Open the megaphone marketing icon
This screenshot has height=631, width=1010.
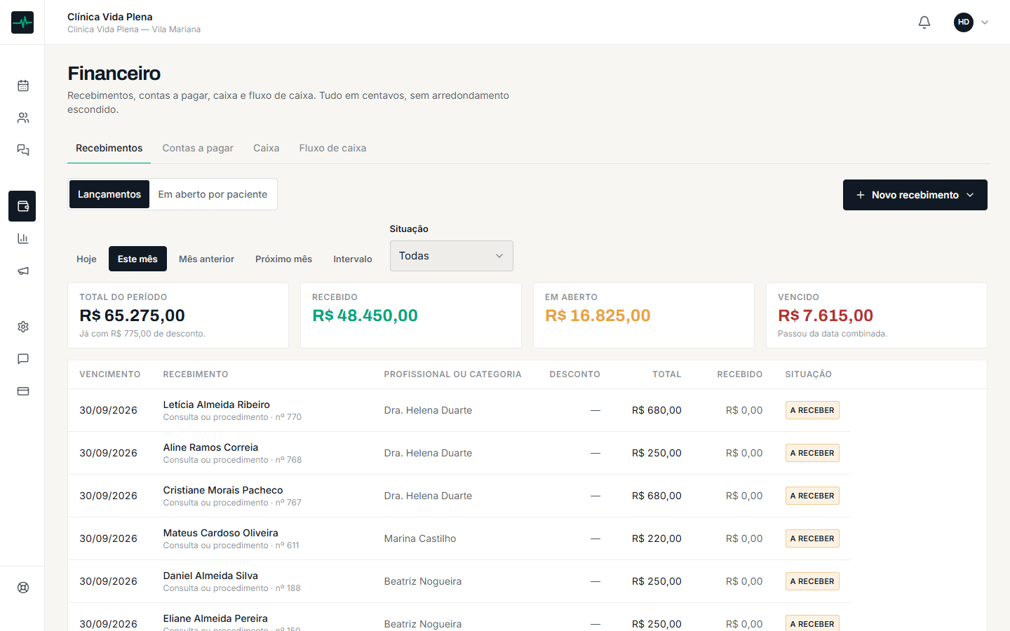click(x=23, y=271)
